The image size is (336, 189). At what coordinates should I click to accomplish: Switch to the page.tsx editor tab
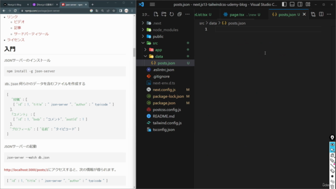pyautogui.click(x=241, y=15)
